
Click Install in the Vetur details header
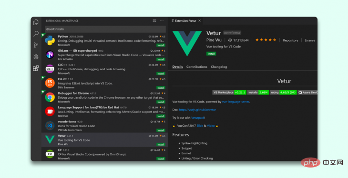click(x=211, y=54)
